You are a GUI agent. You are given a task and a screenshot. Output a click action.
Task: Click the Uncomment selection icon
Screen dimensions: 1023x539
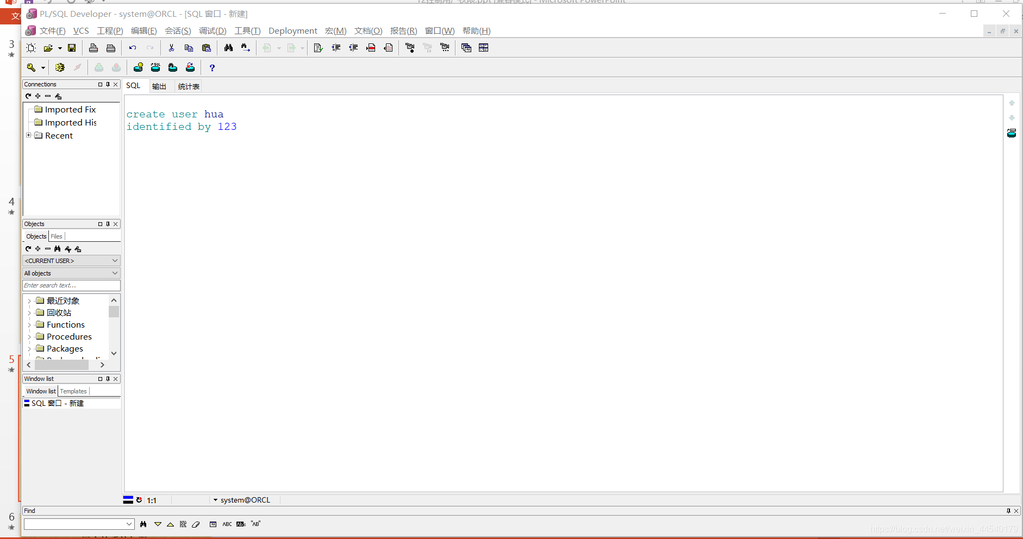388,48
